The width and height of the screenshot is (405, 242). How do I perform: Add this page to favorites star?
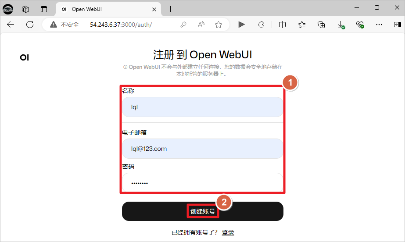point(219,25)
